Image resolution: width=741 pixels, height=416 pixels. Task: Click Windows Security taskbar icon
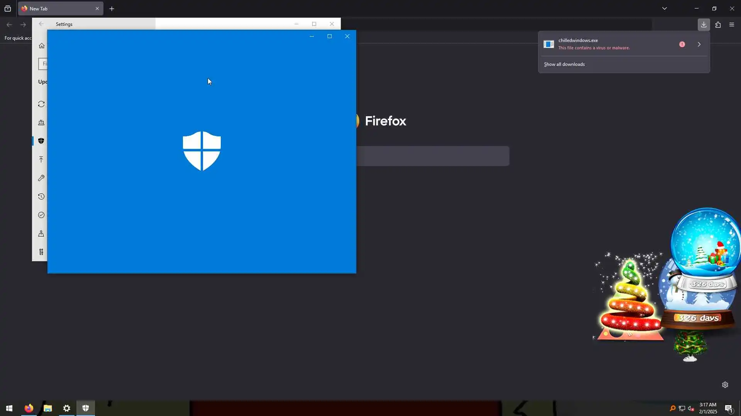pos(86,408)
